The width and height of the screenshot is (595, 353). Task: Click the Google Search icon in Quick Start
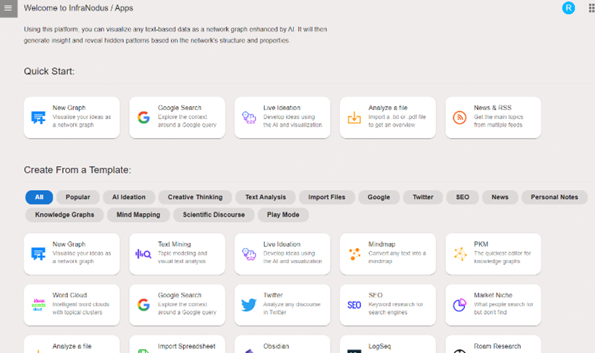143,117
